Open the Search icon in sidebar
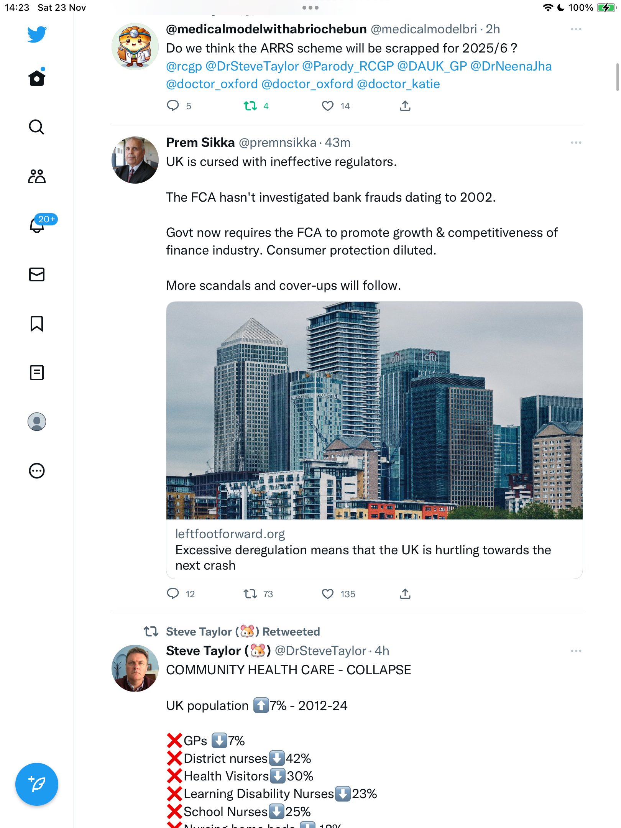Image resolution: width=621 pixels, height=828 pixels. point(37,127)
